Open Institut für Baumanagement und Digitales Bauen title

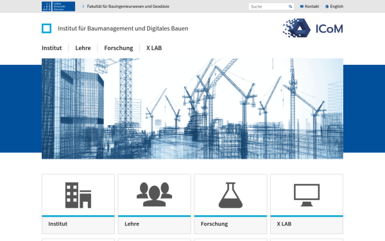click(x=123, y=28)
